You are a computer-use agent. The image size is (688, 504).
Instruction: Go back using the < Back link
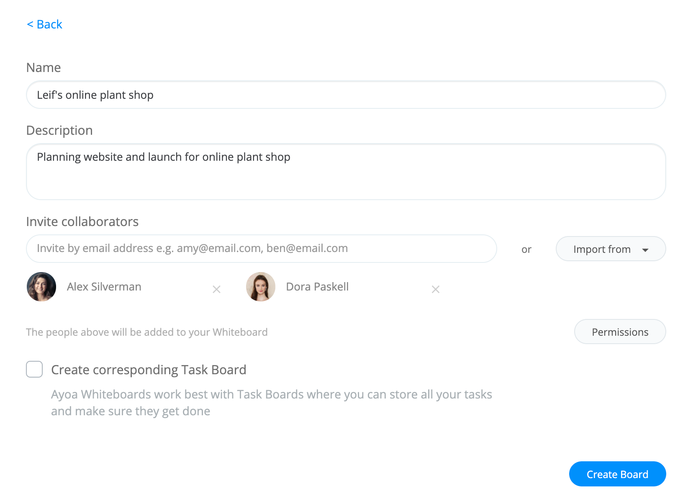[44, 24]
